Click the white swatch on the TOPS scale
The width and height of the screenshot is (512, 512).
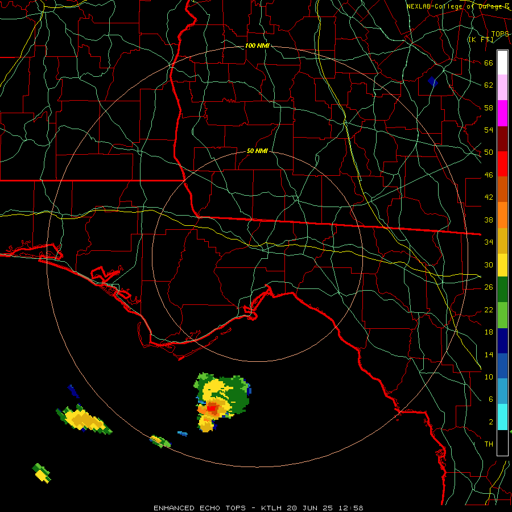[502, 63]
